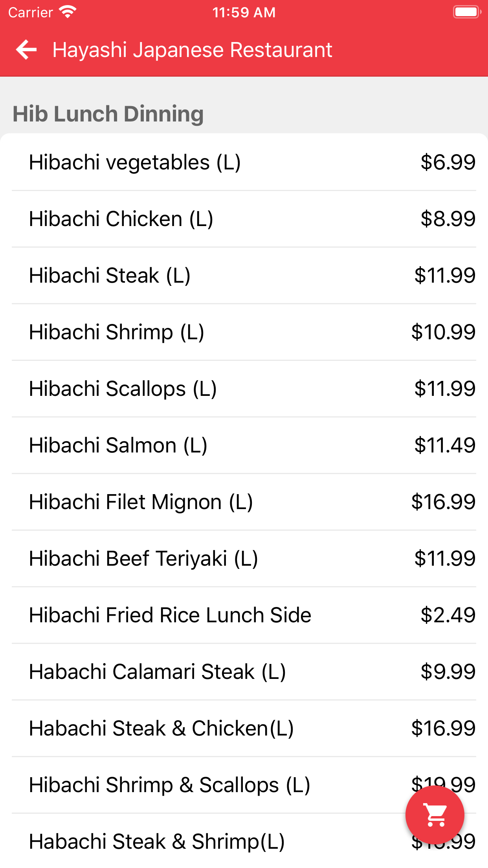This screenshot has width=488, height=868.
Task: Tap the battery indicator icon
Action: click(467, 12)
